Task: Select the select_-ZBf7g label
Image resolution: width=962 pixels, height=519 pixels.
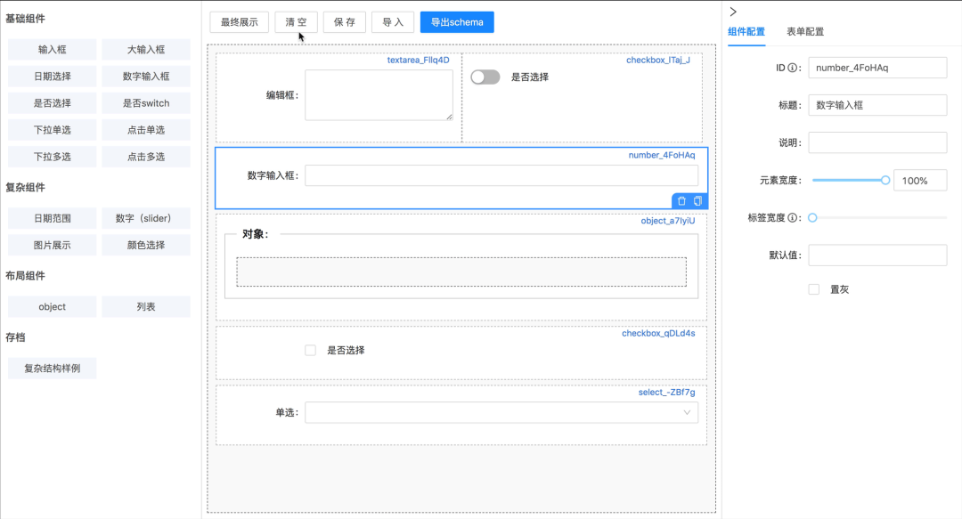Action: (666, 393)
